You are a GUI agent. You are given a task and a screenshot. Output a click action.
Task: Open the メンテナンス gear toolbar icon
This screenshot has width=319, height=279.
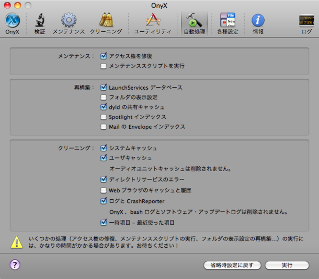pyautogui.click(x=69, y=23)
